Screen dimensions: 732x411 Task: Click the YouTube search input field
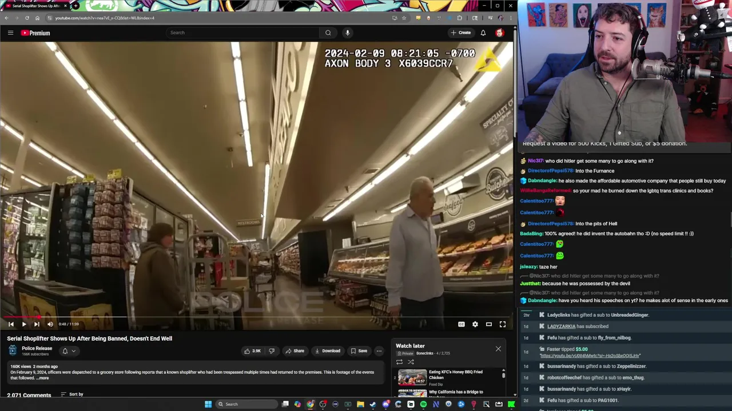click(x=242, y=33)
